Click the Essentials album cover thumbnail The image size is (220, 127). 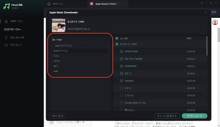[x=58, y=25]
